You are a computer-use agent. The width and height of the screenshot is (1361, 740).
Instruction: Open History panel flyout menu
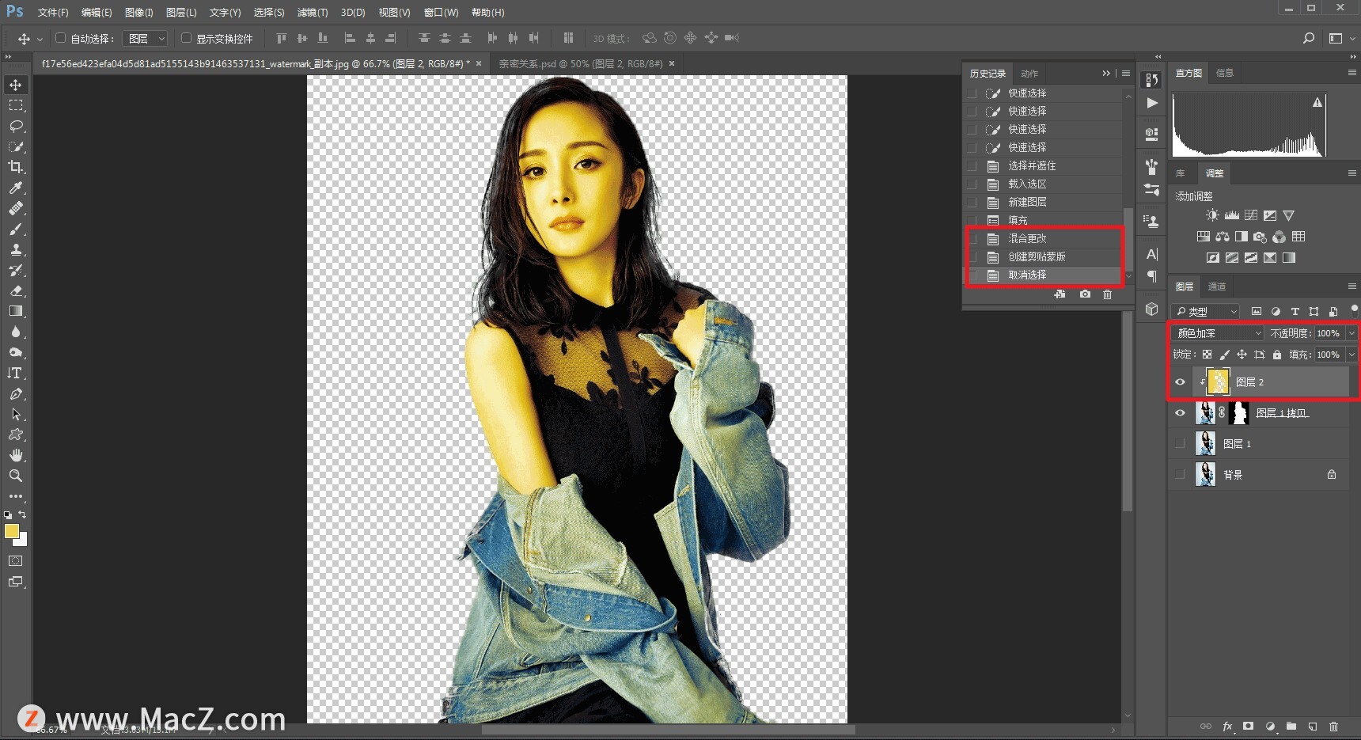point(1125,73)
